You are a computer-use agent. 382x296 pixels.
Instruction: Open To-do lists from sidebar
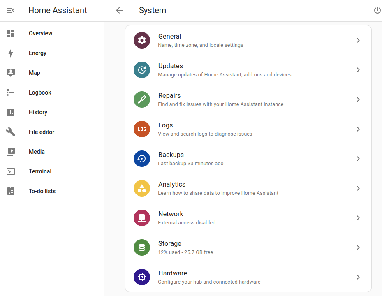(42, 191)
